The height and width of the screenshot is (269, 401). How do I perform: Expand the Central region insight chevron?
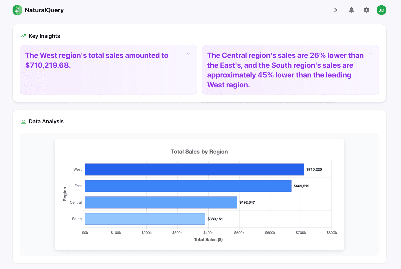[x=370, y=54]
